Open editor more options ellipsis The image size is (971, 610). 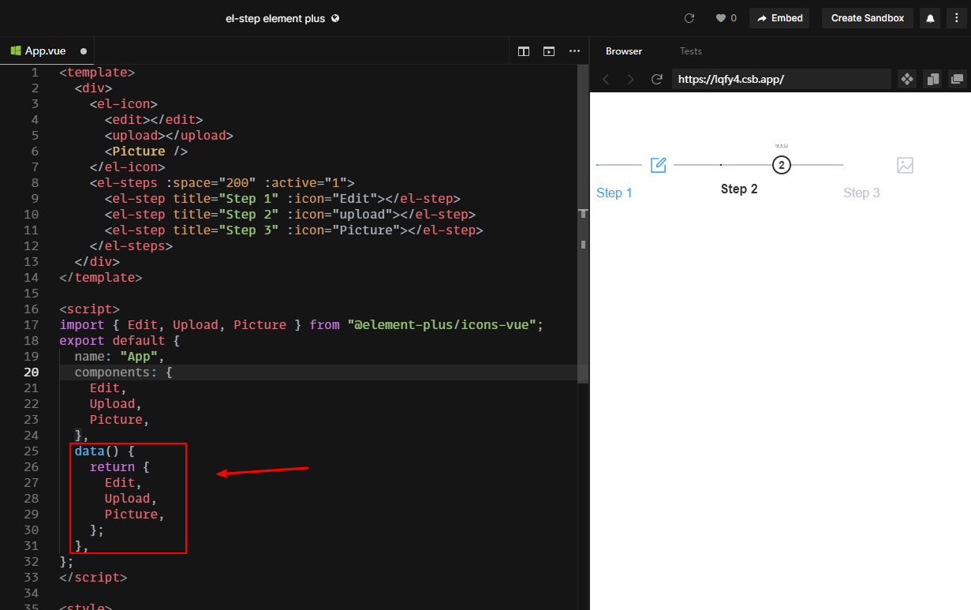(x=574, y=51)
